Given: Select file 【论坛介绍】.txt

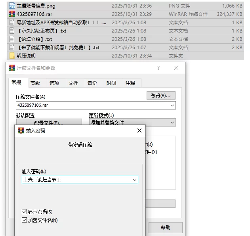Looking at the screenshot, I should click(x=34, y=39).
